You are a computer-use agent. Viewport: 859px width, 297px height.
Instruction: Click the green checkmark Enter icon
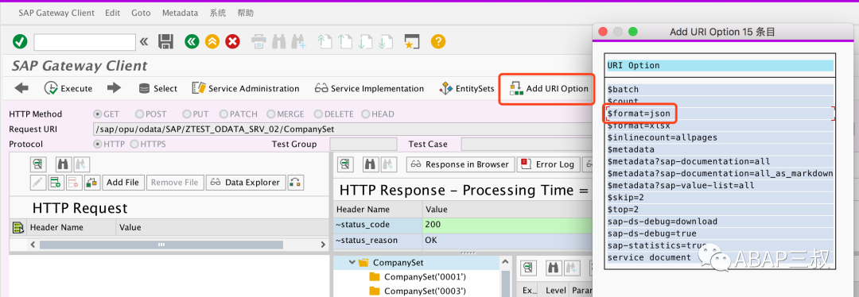[x=20, y=41]
